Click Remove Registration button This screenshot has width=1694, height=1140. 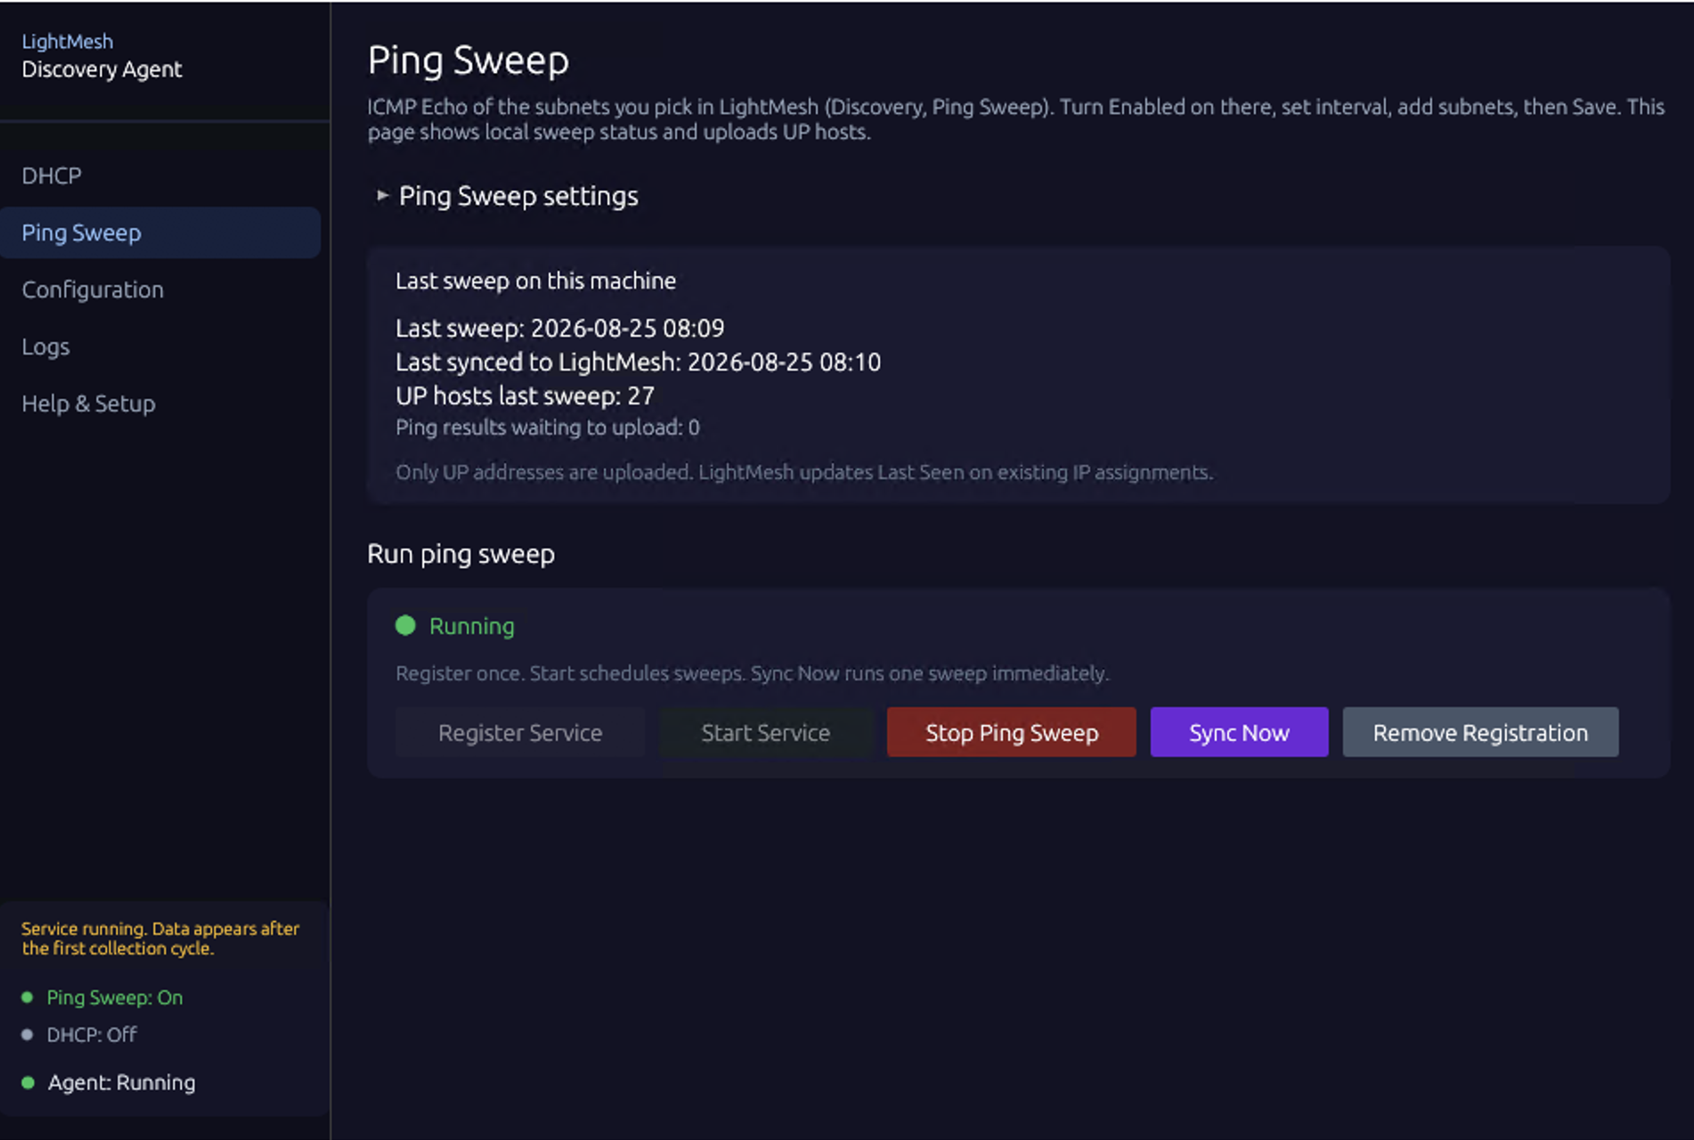1480,732
